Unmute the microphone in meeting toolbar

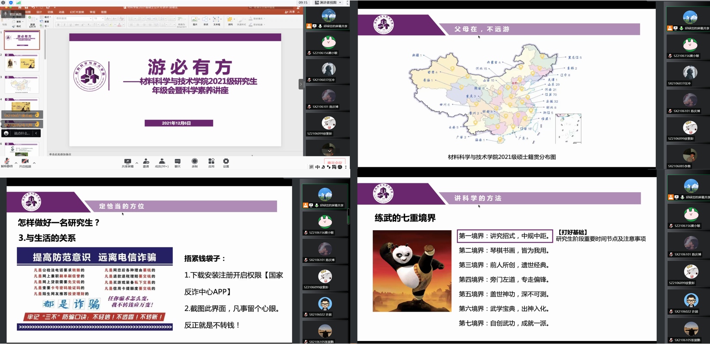6,161
